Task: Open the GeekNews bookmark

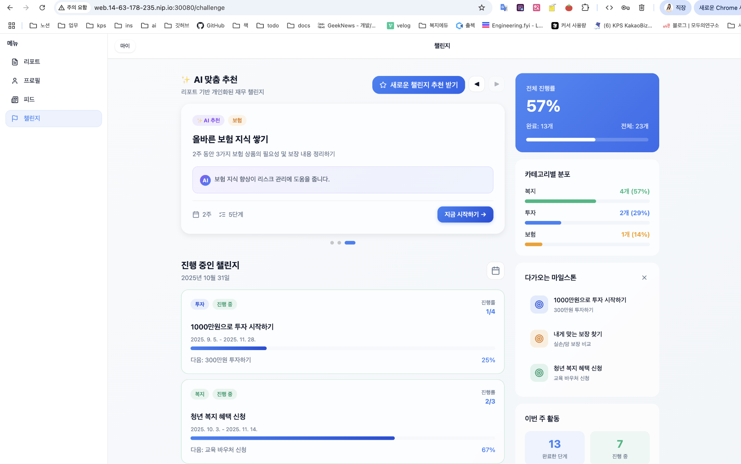Action: tap(347, 25)
